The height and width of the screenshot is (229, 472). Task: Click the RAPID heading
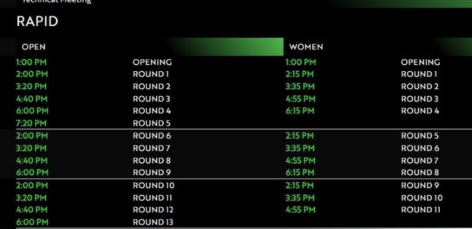pyautogui.click(x=37, y=22)
